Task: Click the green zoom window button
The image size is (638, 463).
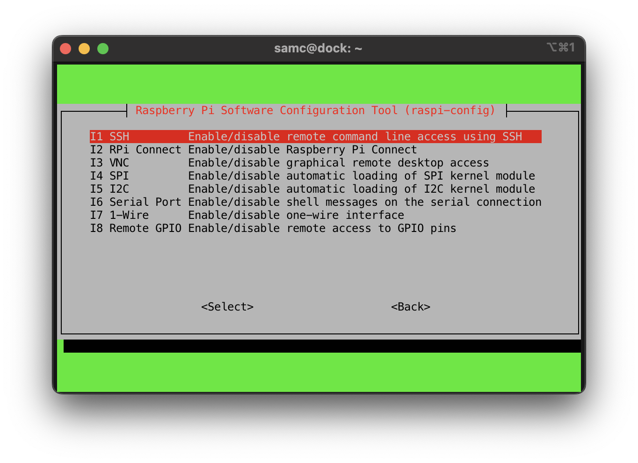Action: click(103, 49)
